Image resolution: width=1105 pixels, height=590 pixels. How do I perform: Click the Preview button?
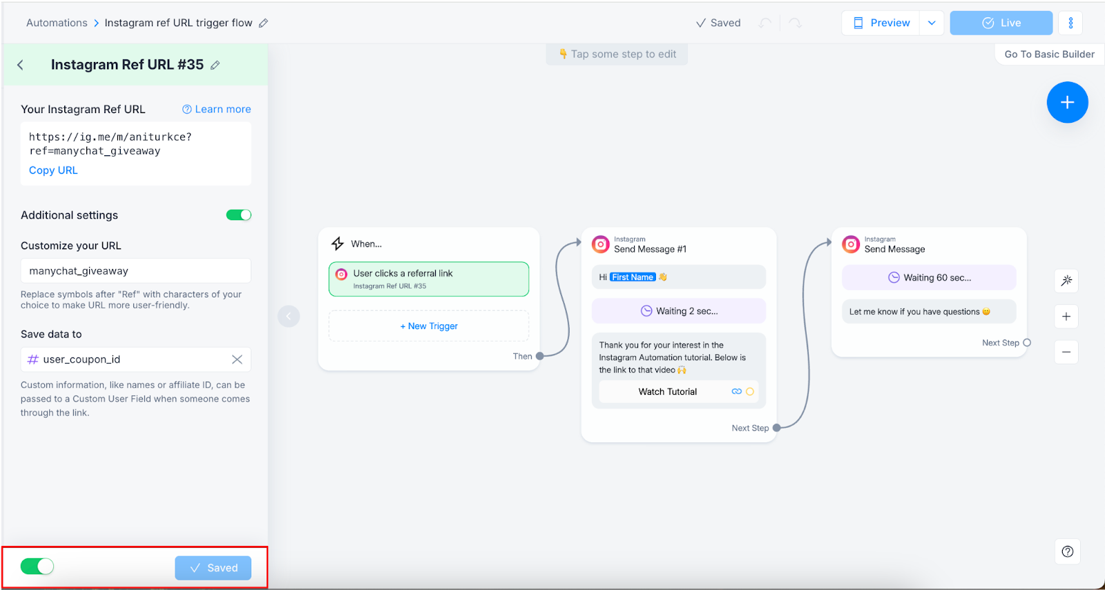tap(881, 23)
